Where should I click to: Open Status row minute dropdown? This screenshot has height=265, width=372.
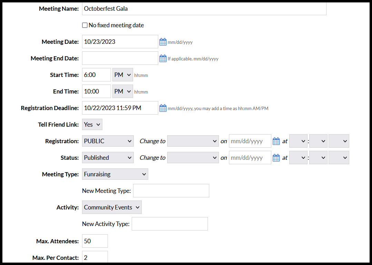click(x=318, y=158)
